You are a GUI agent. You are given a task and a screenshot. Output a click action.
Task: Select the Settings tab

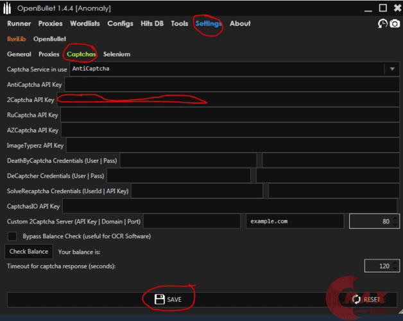[208, 24]
